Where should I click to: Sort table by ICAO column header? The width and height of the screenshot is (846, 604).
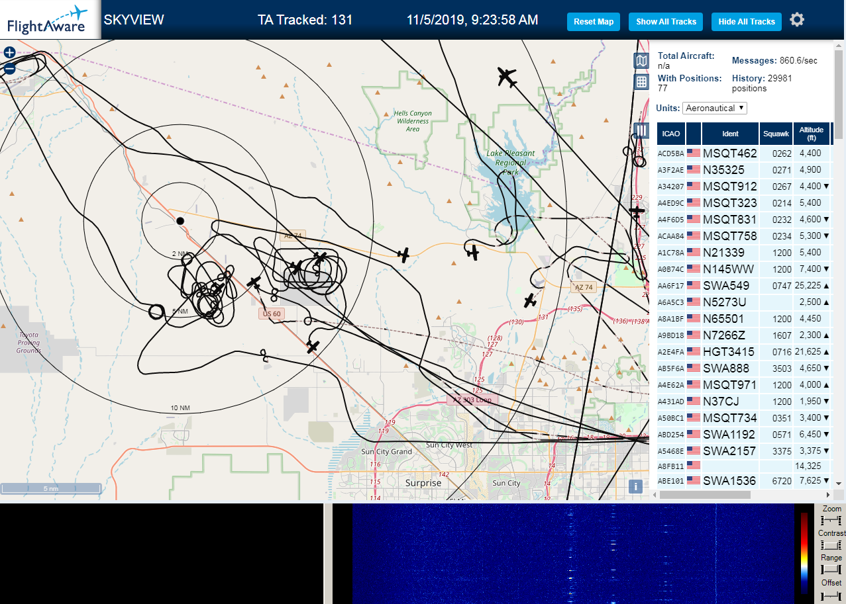(x=671, y=134)
